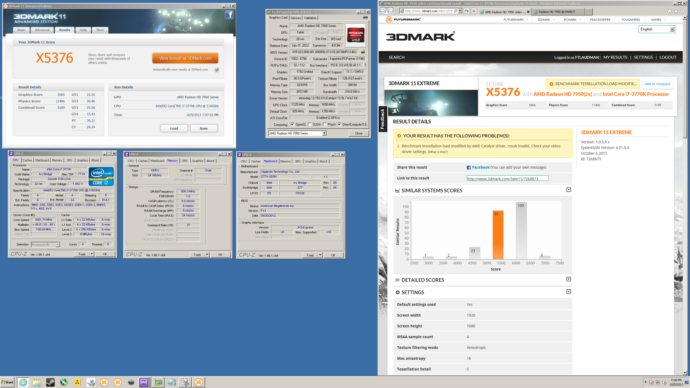Click the Load button in Run Details
Image resolution: width=690 pixels, height=388 pixels.
[x=174, y=128]
